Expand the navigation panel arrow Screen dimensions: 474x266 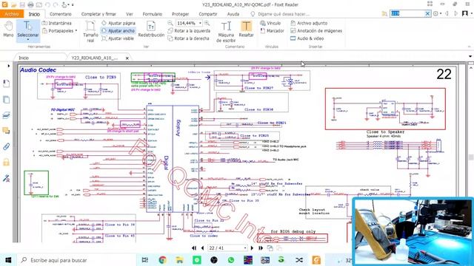(x=8, y=66)
